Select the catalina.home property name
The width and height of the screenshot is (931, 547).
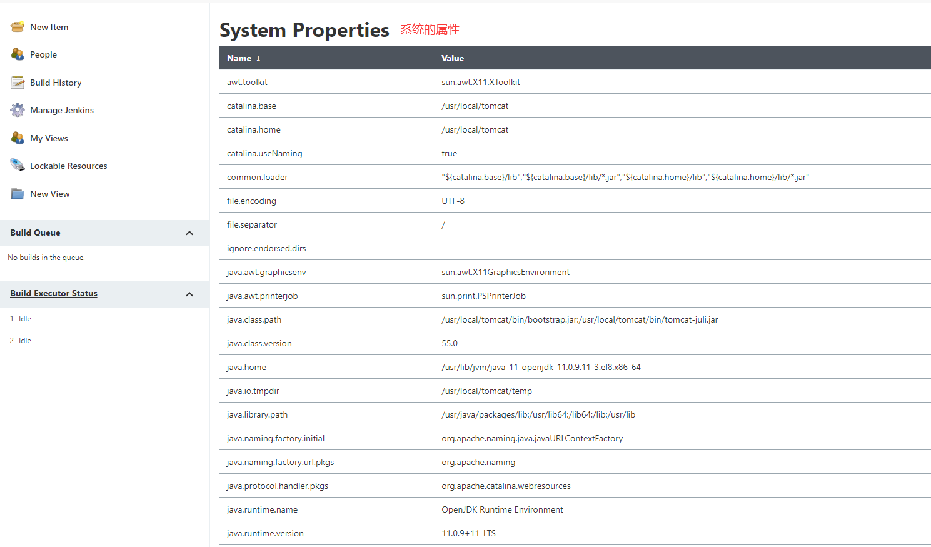tap(254, 129)
